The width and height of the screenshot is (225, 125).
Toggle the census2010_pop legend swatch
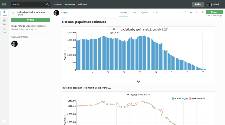173,99
